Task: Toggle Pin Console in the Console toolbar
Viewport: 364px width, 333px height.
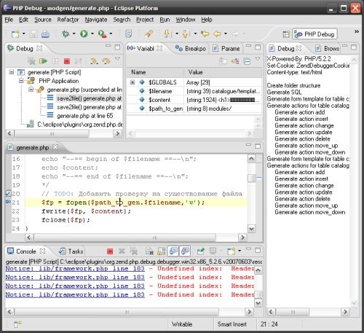Action: click(200, 251)
